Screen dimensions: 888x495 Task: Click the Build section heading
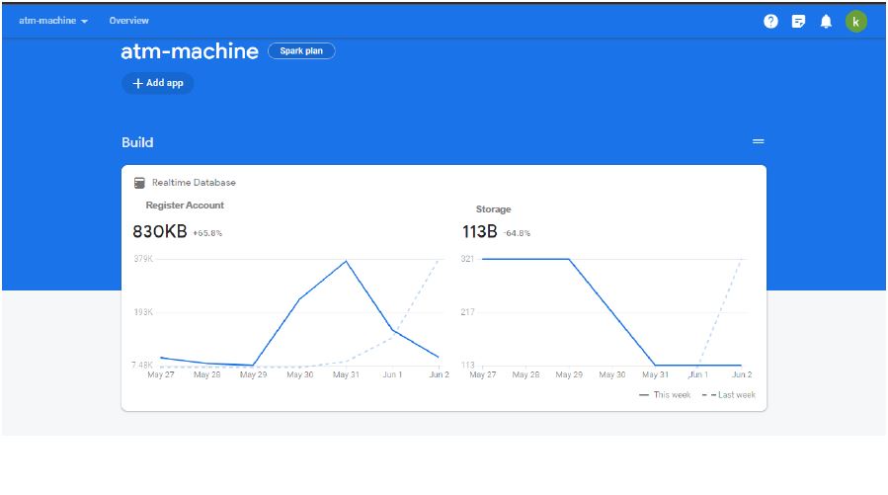point(137,142)
